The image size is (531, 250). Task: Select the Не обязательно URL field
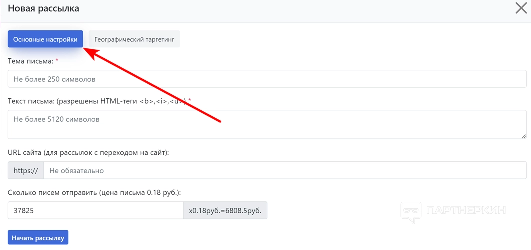(285, 170)
